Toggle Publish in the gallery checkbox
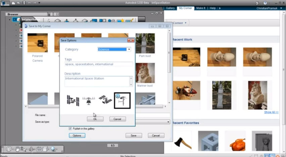Viewport: 286px width, 157px height. coord(70,129)
